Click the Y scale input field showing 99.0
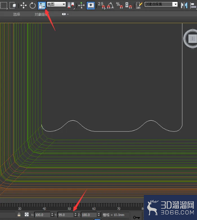Image resolution: width=197 pixels, height=220 pixels. point(66,215)
